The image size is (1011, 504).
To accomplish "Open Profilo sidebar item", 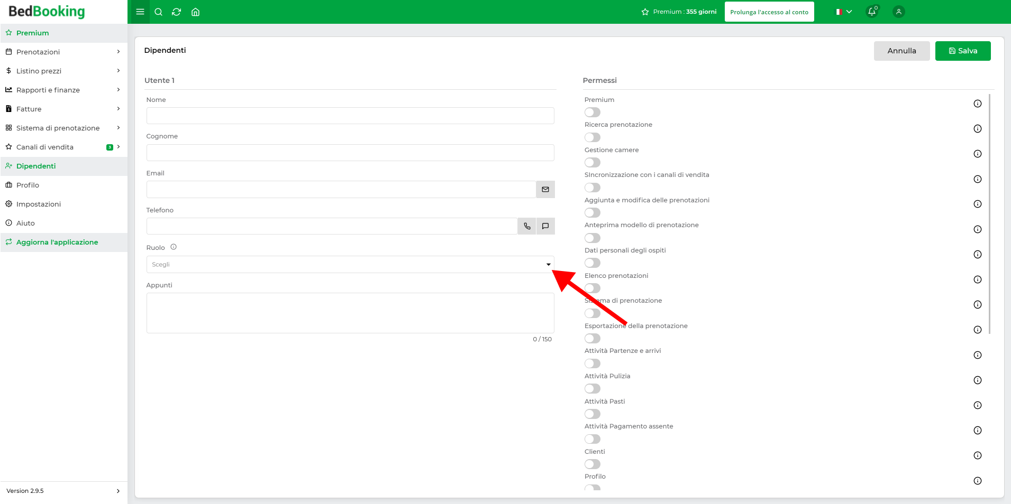I will coord(64,185).
